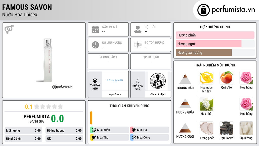This screenshot has height=146, width=259.
Task: Click the Hương xạ hương accord bar
Action: pyautogui.click(x=215, y=52)
